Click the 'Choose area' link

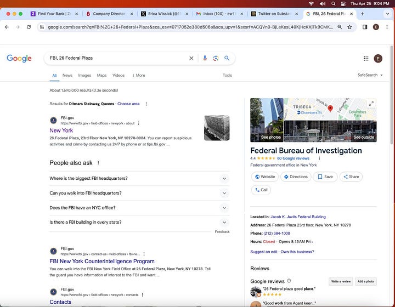[128, 104]
